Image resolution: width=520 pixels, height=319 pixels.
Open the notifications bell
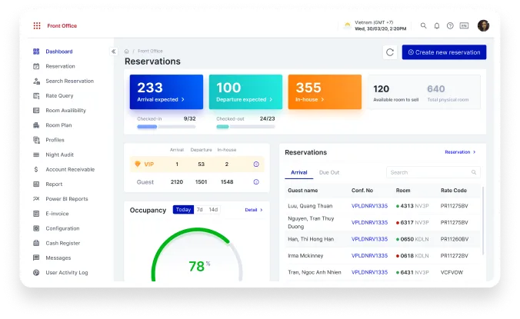coord(437,25)
